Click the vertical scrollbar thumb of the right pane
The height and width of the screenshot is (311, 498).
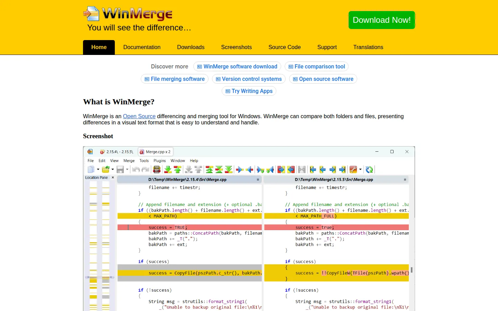click(x=412, y=270)
